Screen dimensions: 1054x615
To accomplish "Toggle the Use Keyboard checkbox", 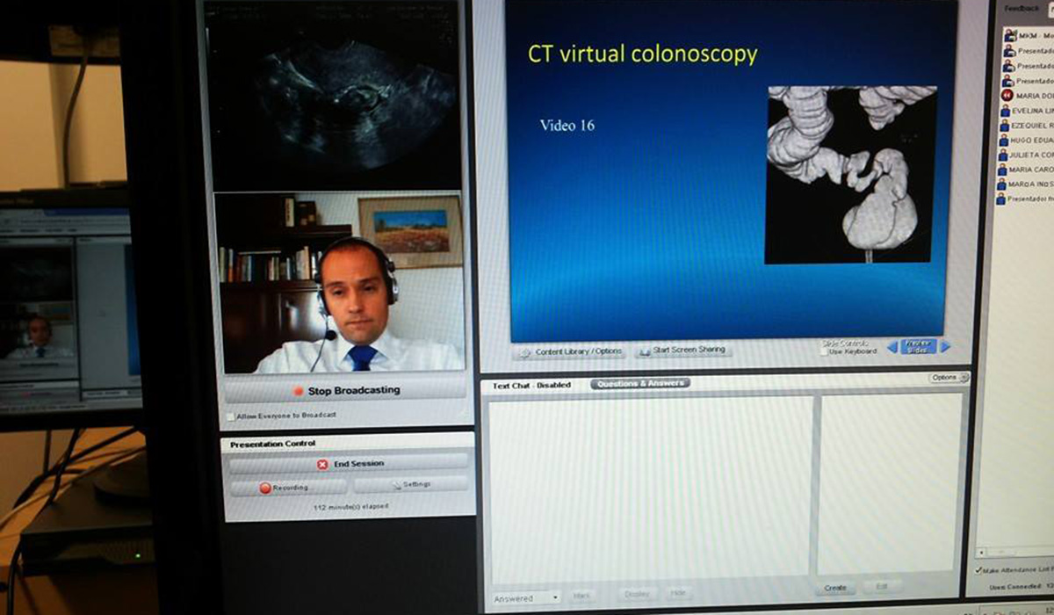I will (x=823, y=351).
